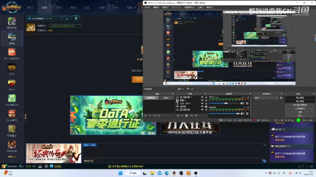Add a new OBS source with plus
The height and width of the screenshot is (177, 316).
178,116
